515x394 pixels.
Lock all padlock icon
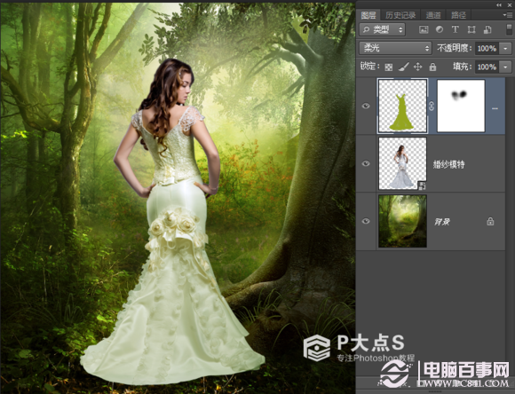click(x=433, y=67)
